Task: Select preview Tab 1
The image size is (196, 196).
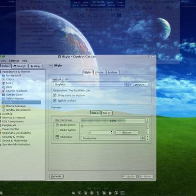Action: (x=95, y=113)
